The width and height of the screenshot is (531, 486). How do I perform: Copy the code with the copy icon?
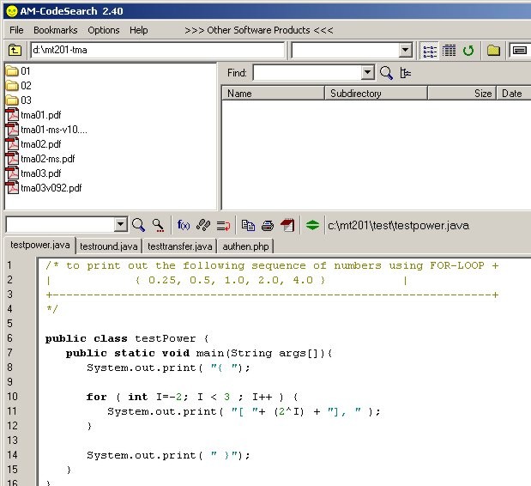coord(248,225)
